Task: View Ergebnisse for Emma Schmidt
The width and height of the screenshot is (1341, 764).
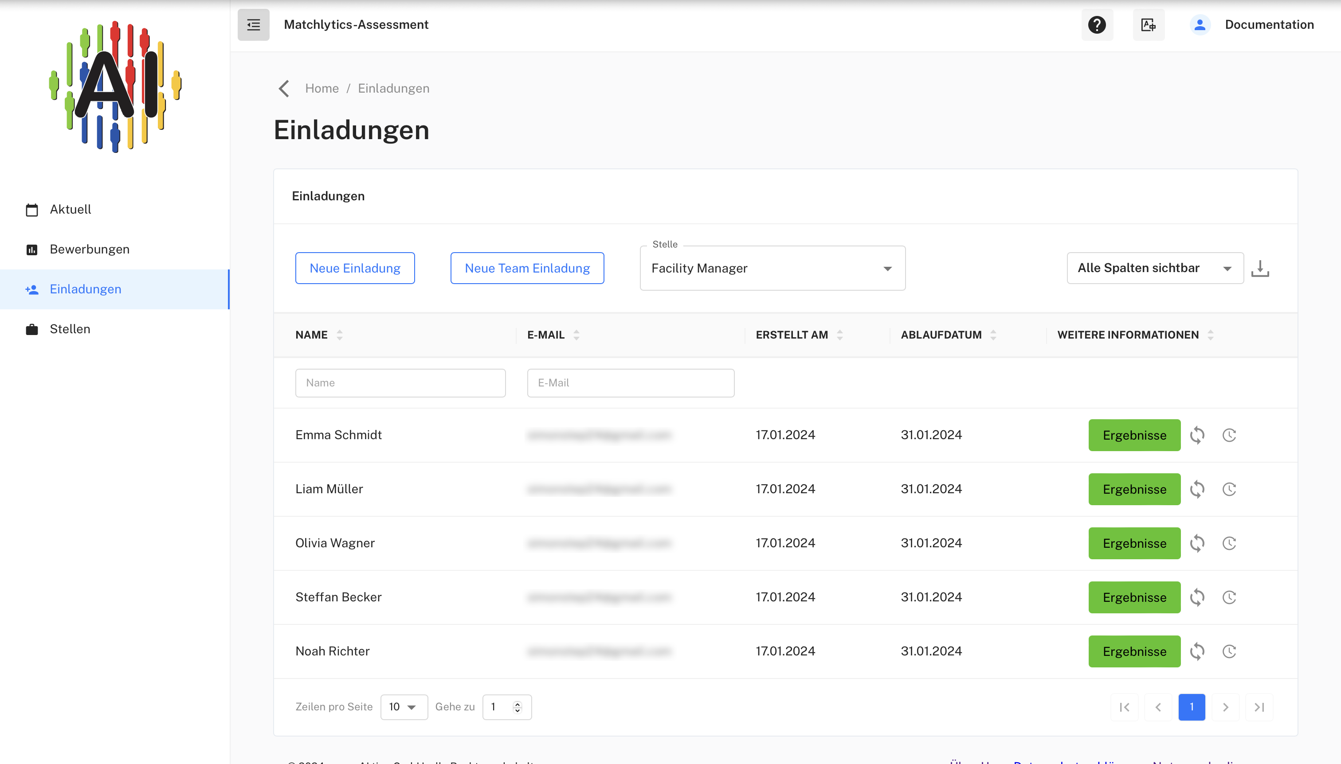Action: tap(1134, 435)
